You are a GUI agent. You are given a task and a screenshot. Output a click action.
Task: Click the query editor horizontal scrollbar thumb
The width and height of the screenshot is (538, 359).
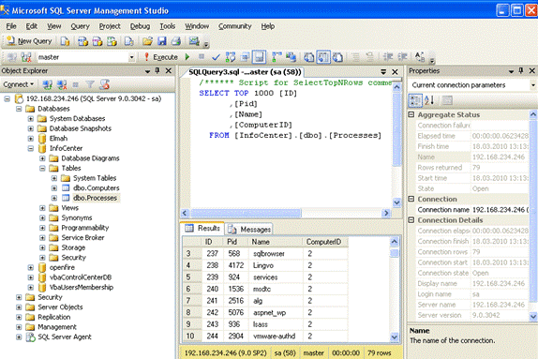point(246,213)
